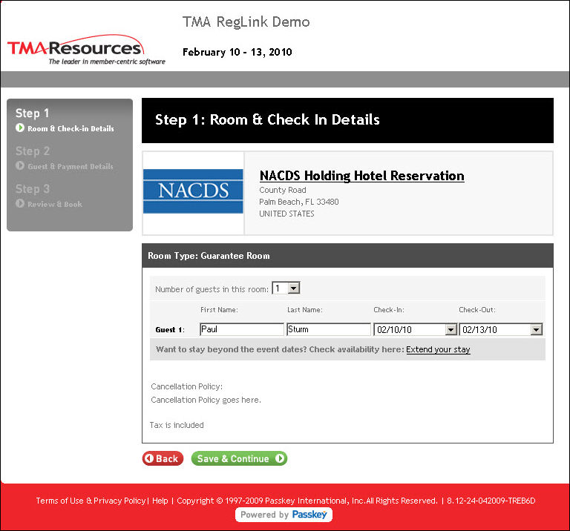
Task: Click the Cancellation Policy goes here text
Action: coord(206,400)
